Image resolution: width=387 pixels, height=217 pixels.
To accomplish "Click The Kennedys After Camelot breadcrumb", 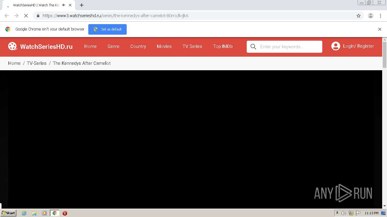I will click(x=82, y=63).
